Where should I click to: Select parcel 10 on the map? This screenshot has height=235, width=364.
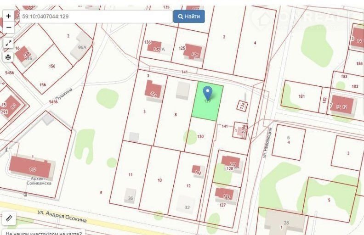click(x=159, y=180)
